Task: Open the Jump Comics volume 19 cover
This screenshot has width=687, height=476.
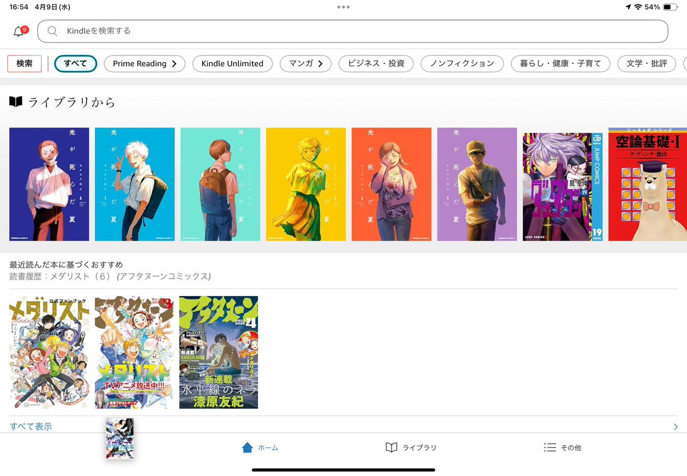Action: point(563,187)
